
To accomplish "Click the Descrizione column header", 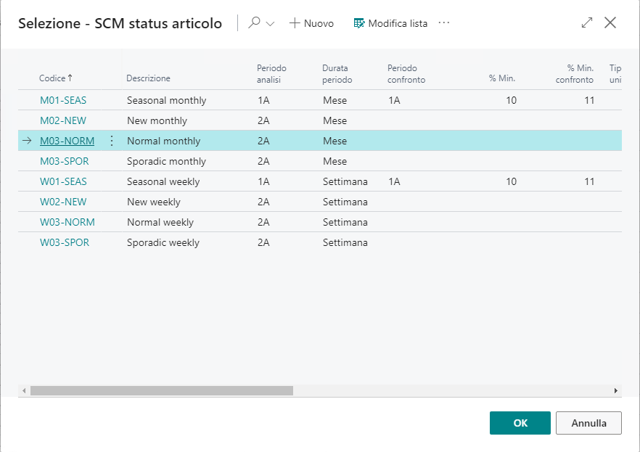I will pyautogui.click(x=148, y=78).
